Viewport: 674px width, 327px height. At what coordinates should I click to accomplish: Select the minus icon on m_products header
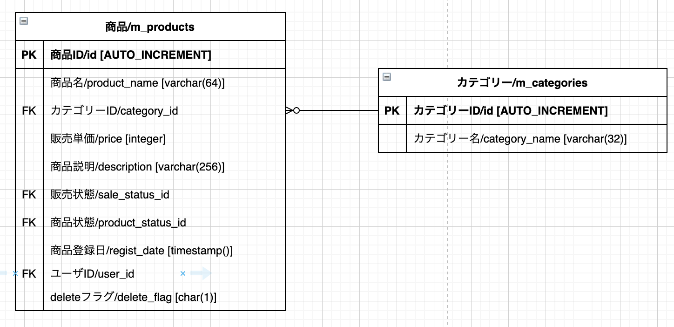point(23,20)
